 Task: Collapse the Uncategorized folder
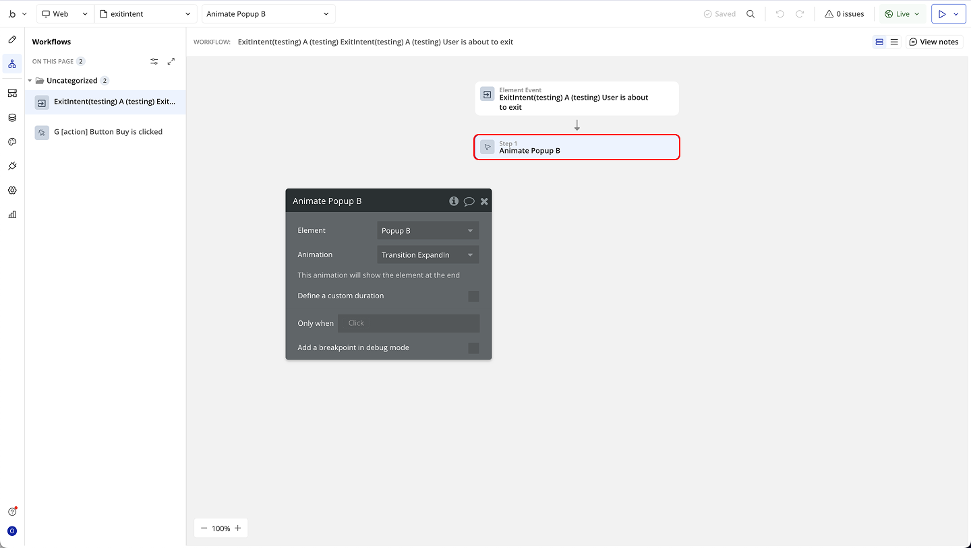click(x=30, y=81)
